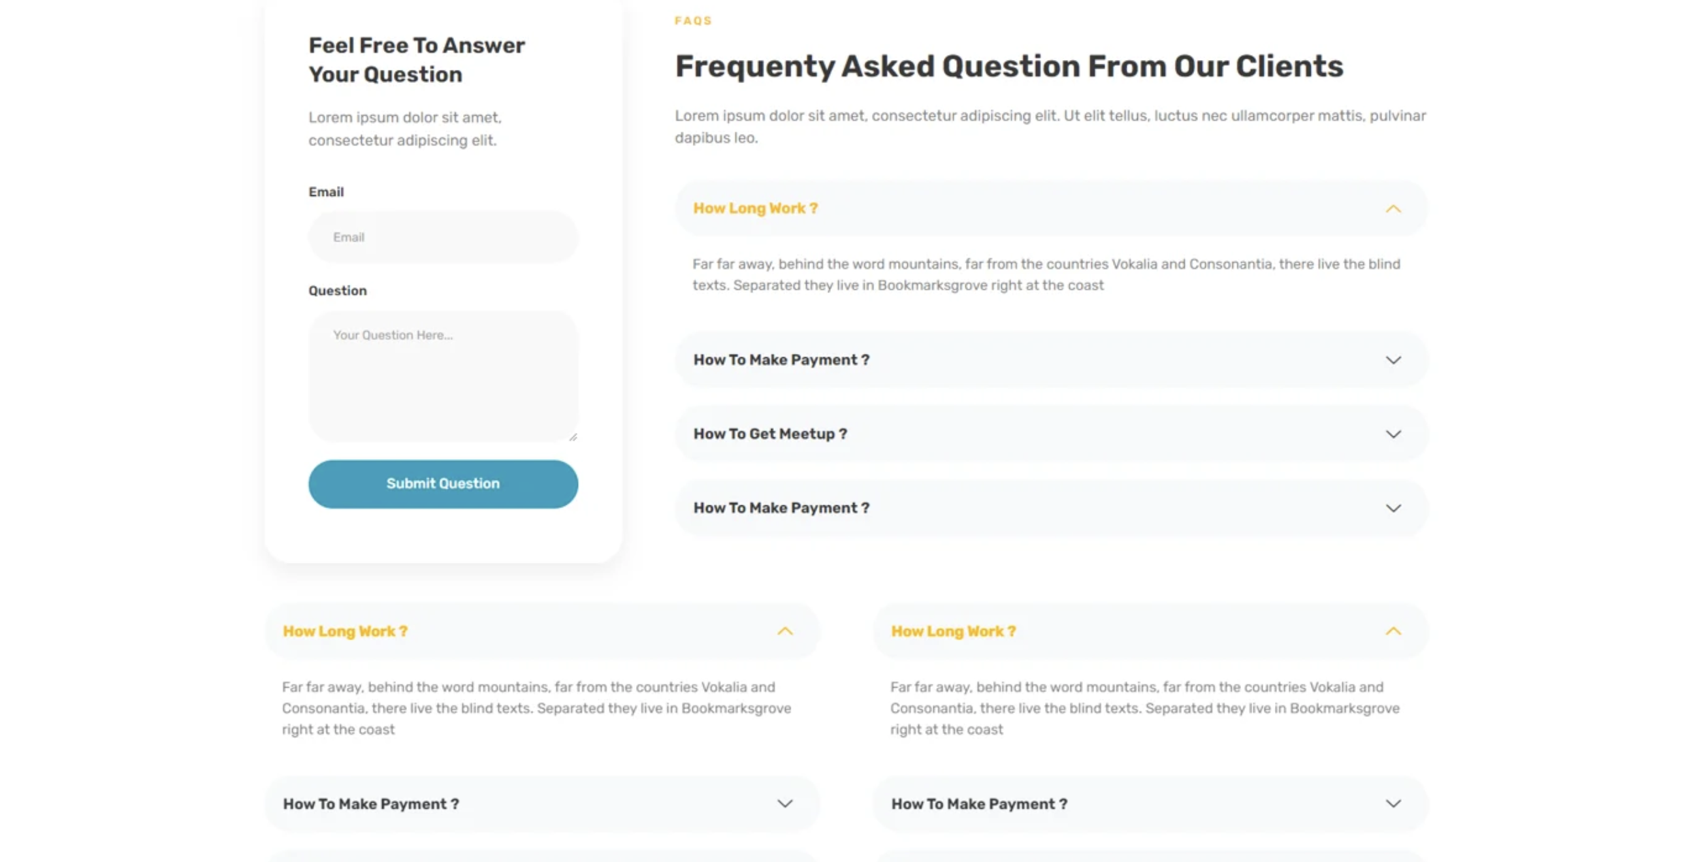Click the up chevron in bottom-left FAQ list
The width and height of the screenshot is (1693, 862).
click(x=784, y=631)
